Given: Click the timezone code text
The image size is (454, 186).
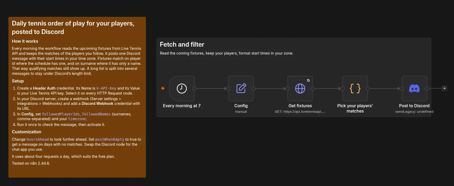Looking at the screenshot, I should 77,119.
